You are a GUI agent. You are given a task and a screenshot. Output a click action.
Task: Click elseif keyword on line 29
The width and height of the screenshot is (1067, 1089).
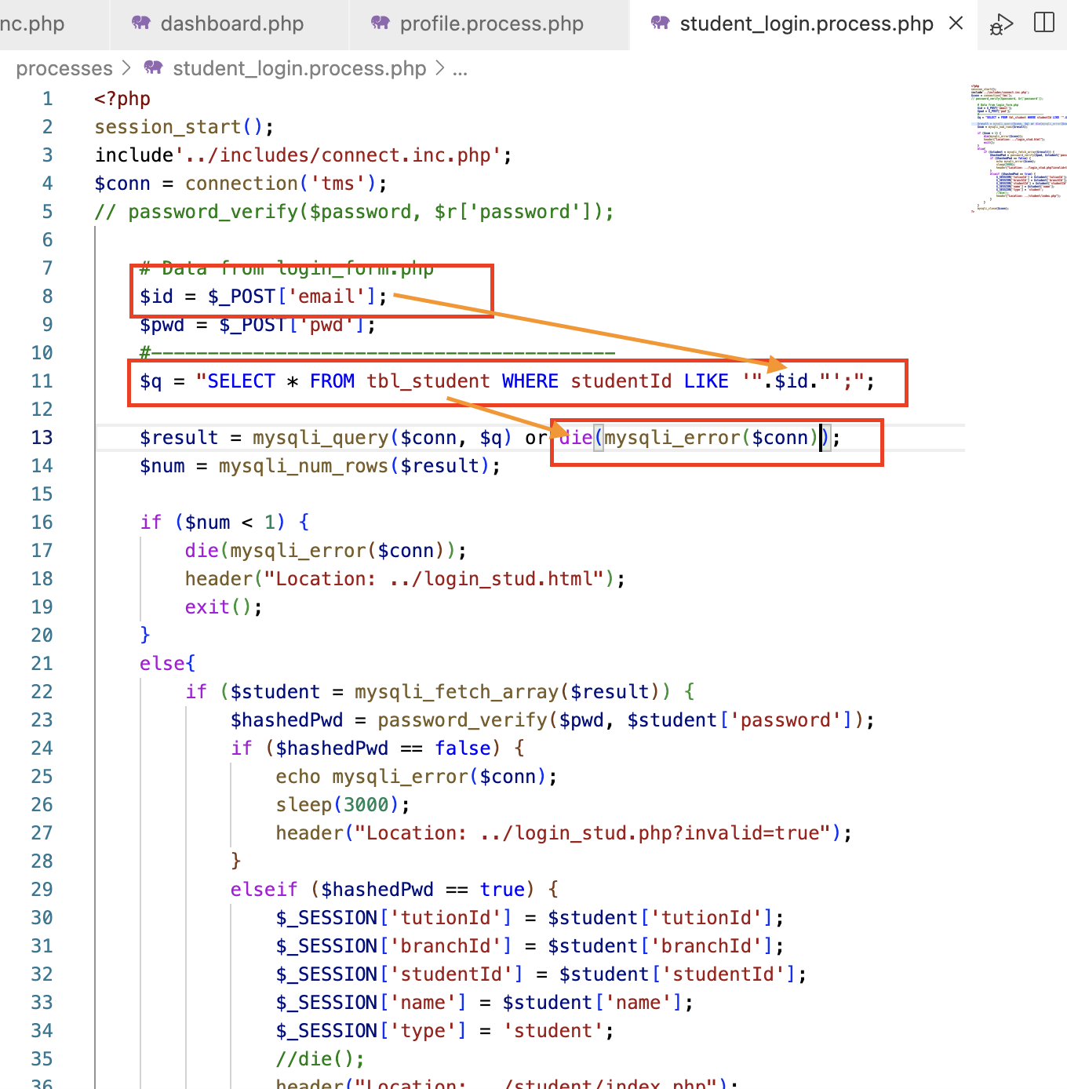264,890
